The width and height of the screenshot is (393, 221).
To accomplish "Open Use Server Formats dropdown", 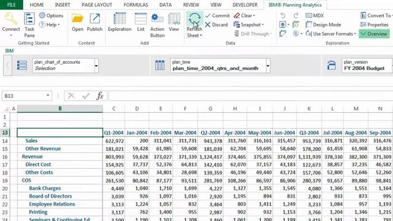I will click(x=331, y=34).
